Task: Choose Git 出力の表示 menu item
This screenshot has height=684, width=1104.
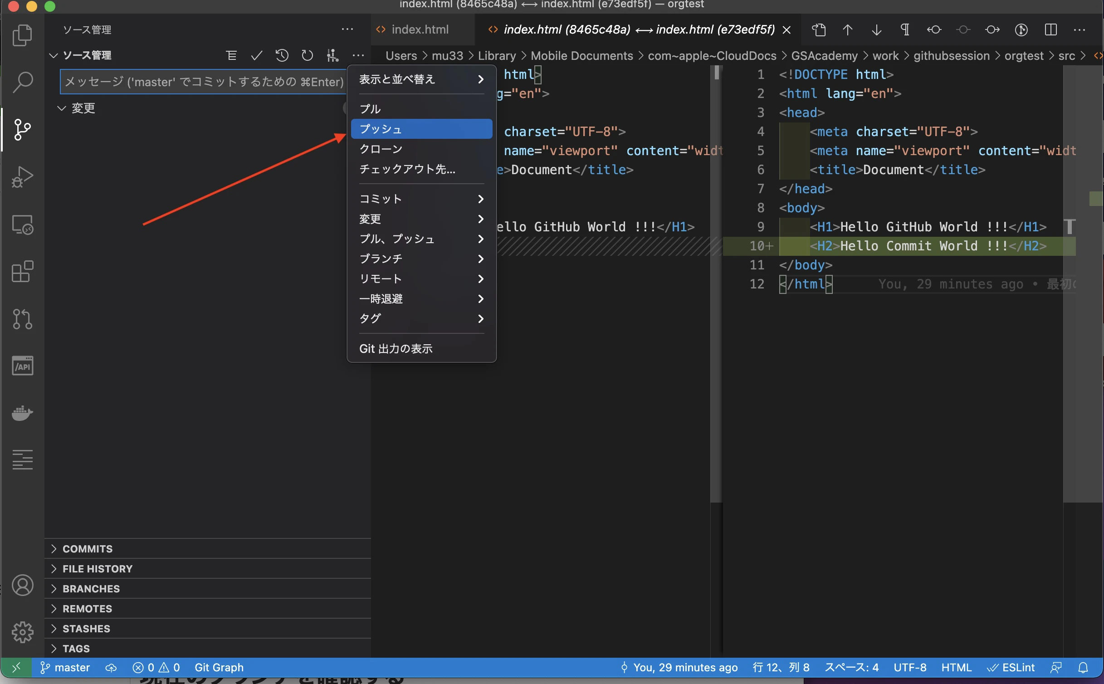Action: 421,349
